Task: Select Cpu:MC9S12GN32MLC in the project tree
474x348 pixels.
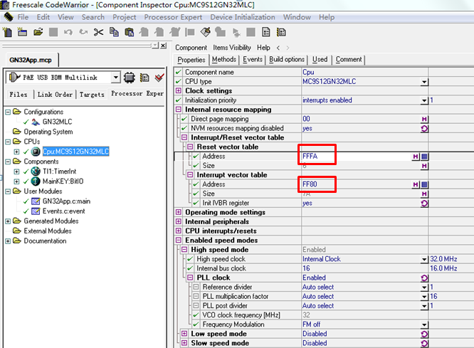Action: tap(75, 152)
